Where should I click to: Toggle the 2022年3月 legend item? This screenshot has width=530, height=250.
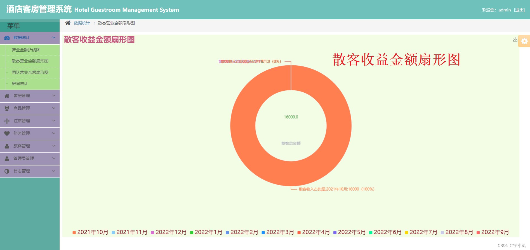[277, 232]
